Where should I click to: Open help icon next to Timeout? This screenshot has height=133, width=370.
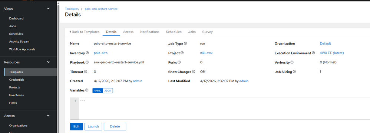tap(86, 71)
